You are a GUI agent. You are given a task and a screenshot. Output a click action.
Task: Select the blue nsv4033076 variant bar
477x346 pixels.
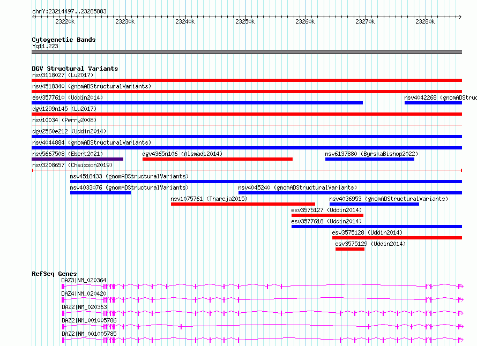100,193
